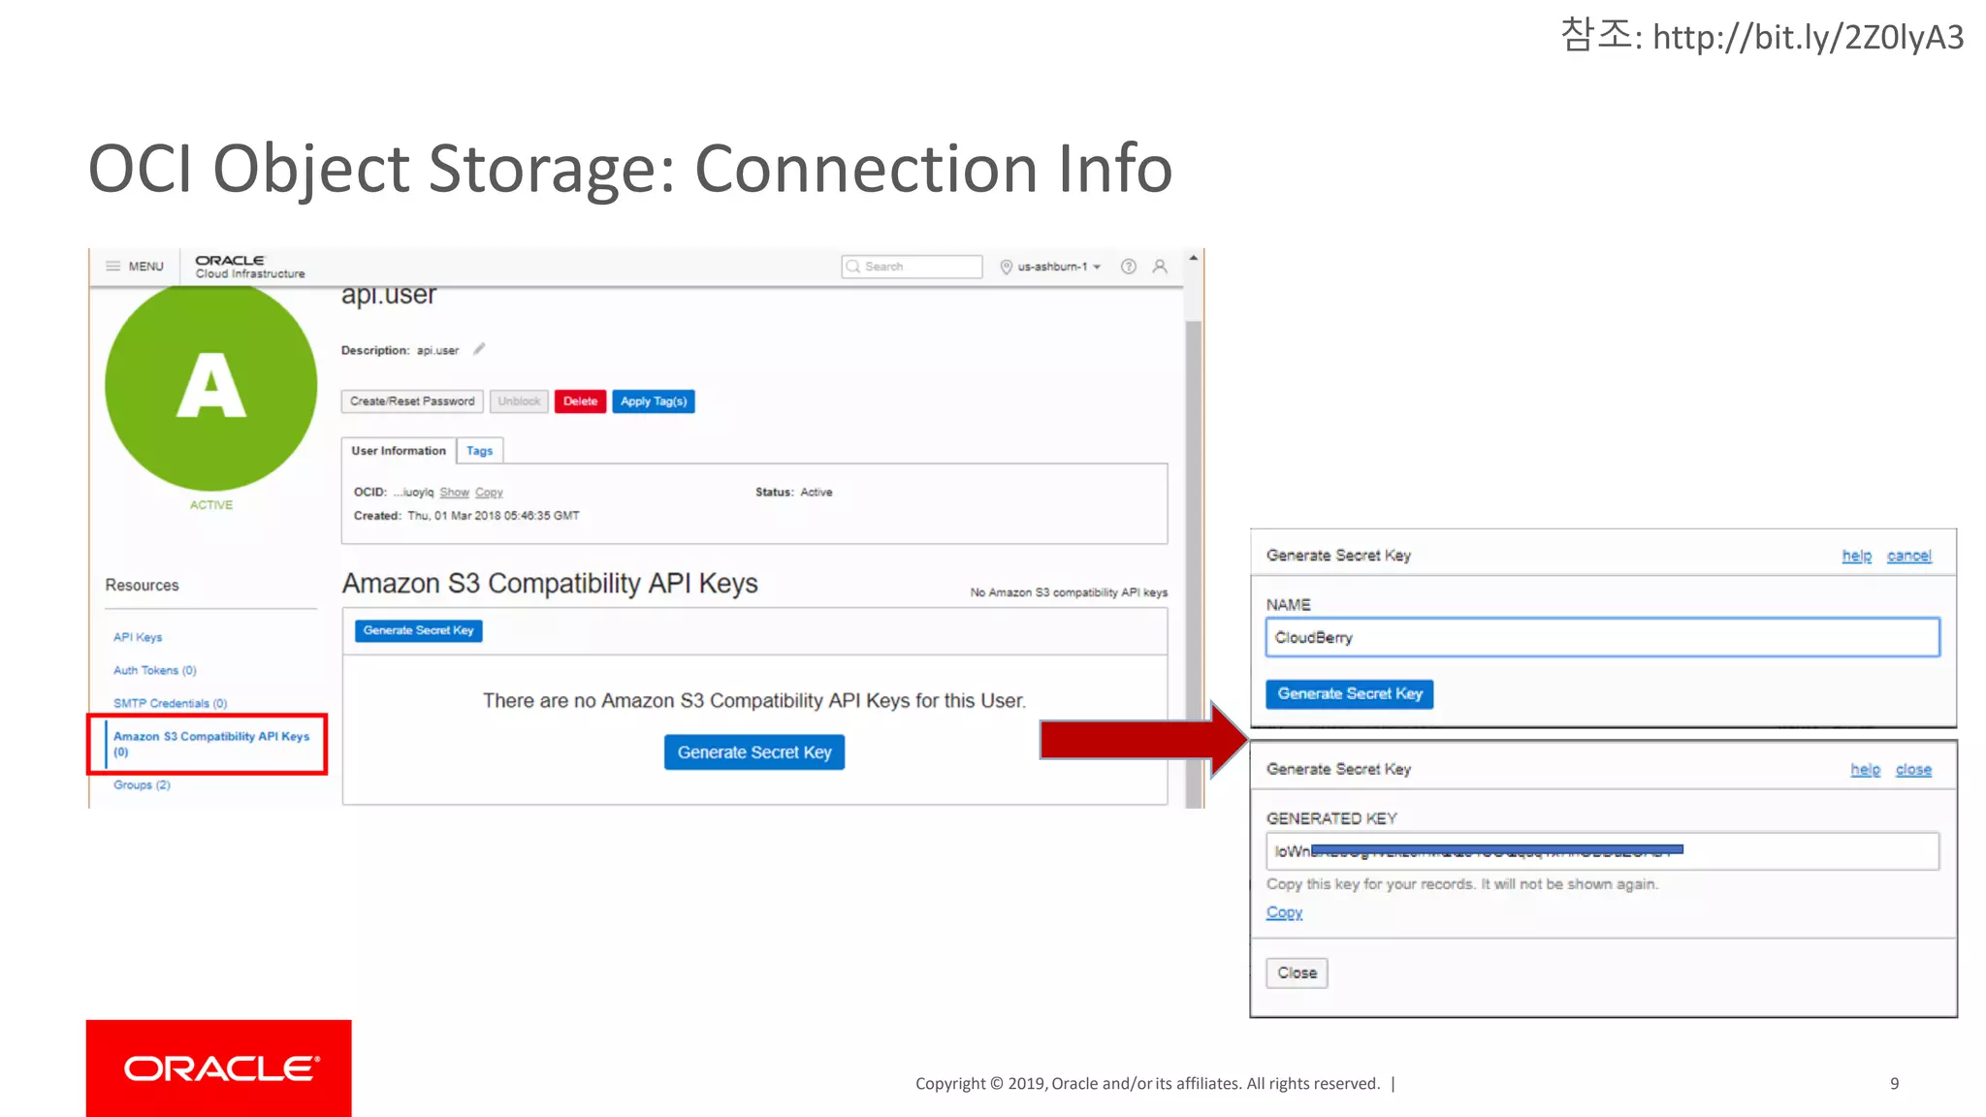
Task: Focus the console Search box
Action: pyautogui.click(x=912, y=267)
